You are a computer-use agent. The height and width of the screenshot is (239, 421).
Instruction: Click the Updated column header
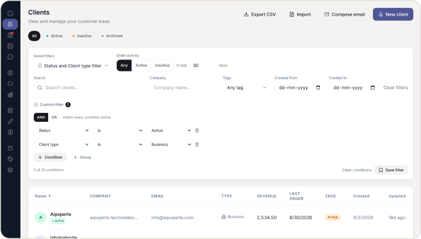[397, 196]
